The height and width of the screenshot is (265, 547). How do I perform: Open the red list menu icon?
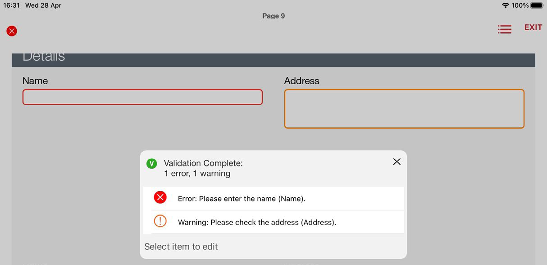504,29
